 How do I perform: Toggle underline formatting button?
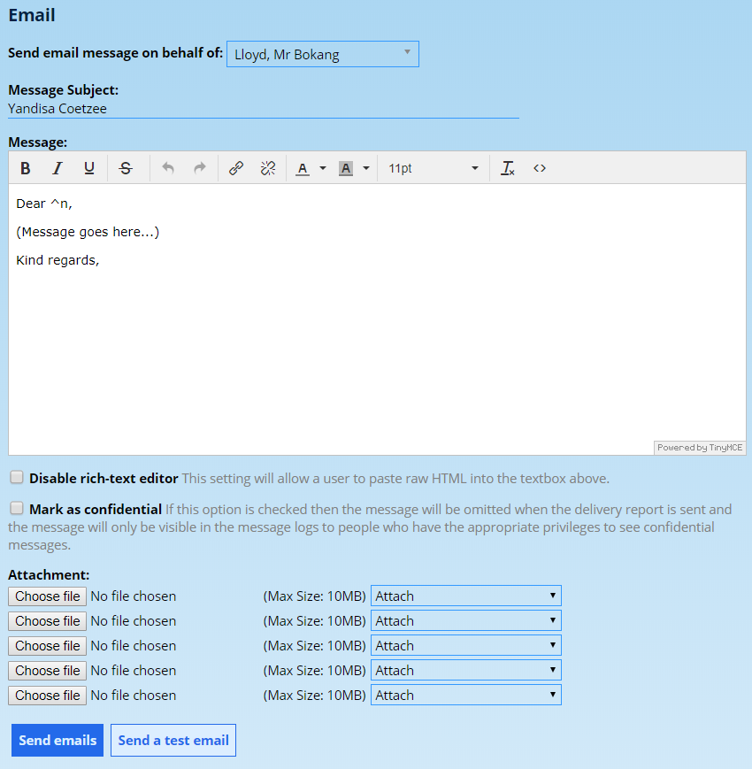coord(89,168)
